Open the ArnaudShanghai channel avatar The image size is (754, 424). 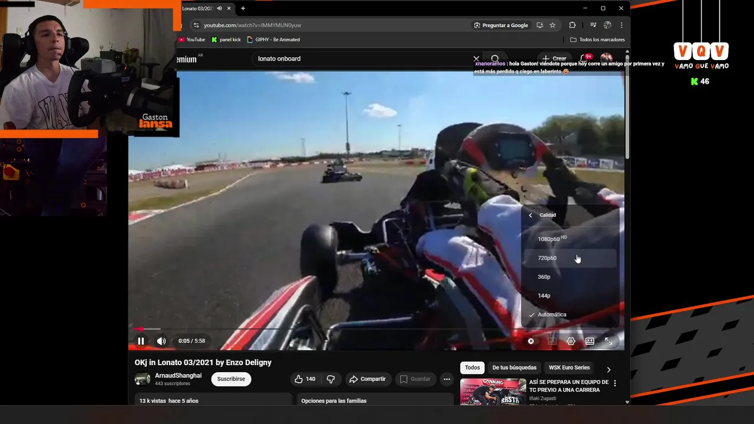[143, 379]
